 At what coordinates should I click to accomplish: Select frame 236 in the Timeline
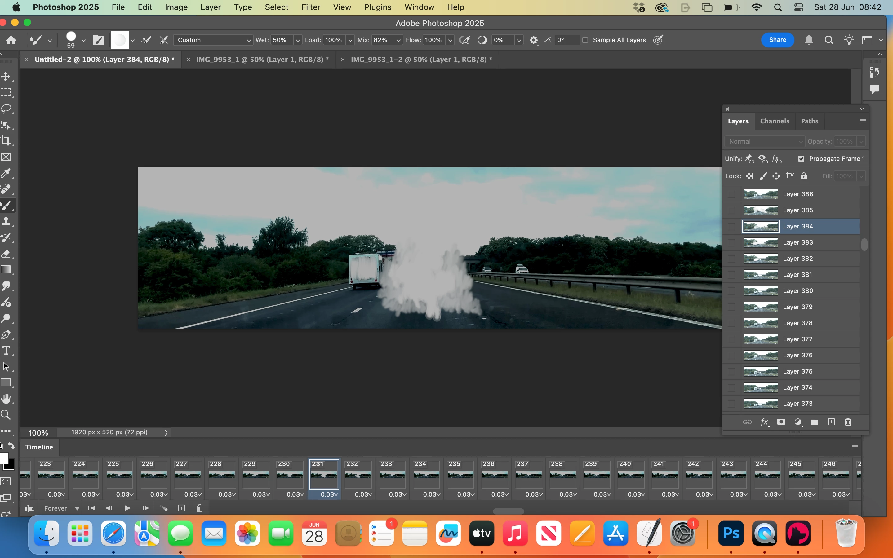[x=494, y=475]
